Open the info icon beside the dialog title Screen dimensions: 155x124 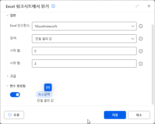point(53,6)
